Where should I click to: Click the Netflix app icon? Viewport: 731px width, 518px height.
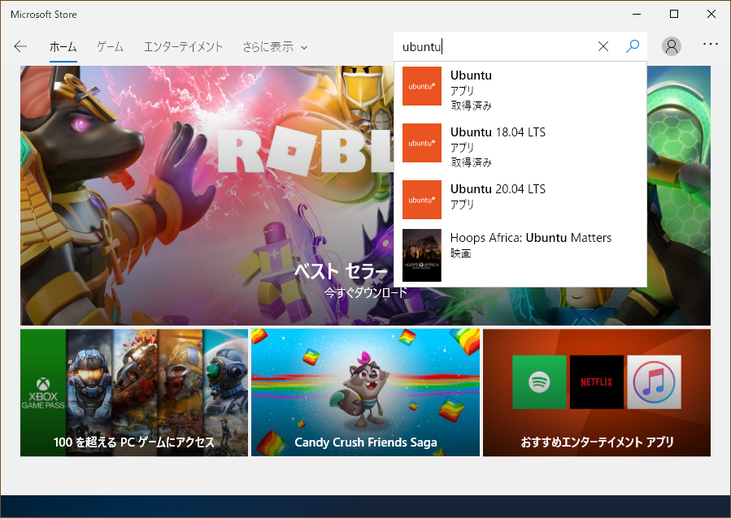point(597,382)
